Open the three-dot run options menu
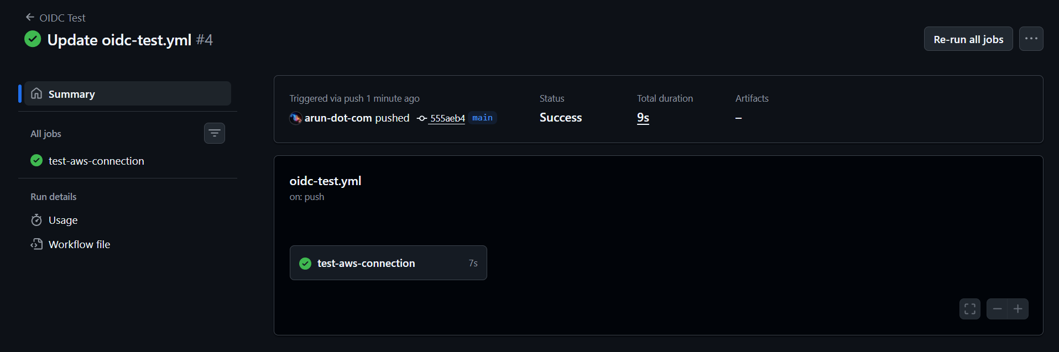The width and height of the screenshot is (1059, 352). (1031, 39)
